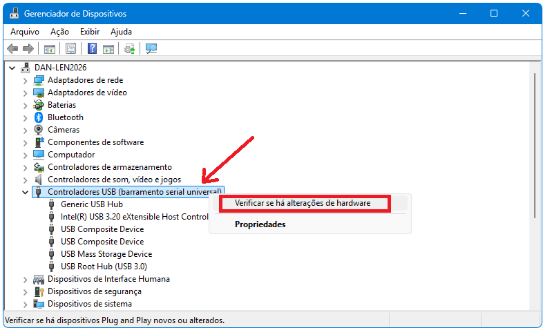Open the Arquivo menu

pyautogui.click(x=25, y=32)
